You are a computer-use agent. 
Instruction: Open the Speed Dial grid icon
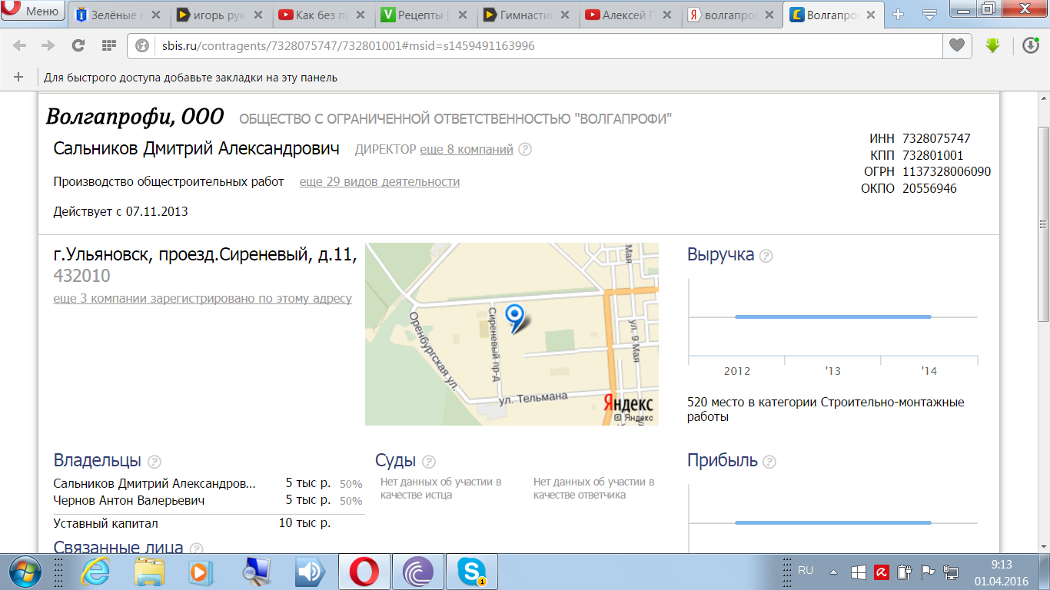tap(108, 46)
